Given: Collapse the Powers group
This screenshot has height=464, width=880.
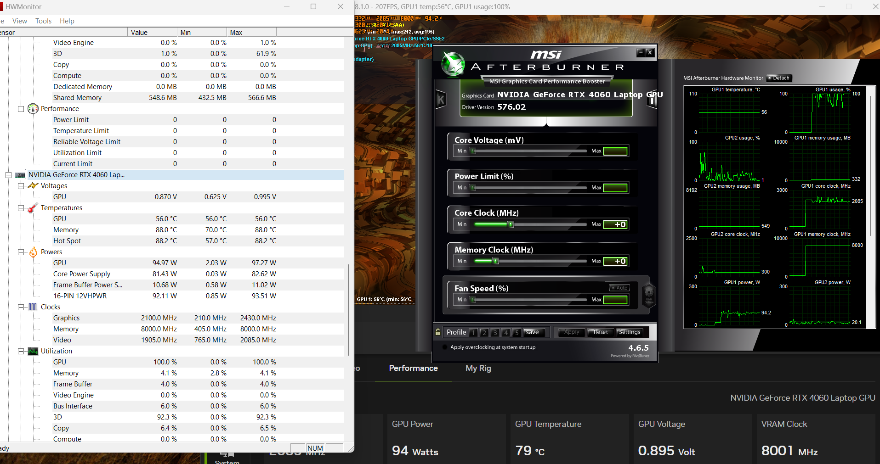Looking at the screenshot, I should [21, 252].
